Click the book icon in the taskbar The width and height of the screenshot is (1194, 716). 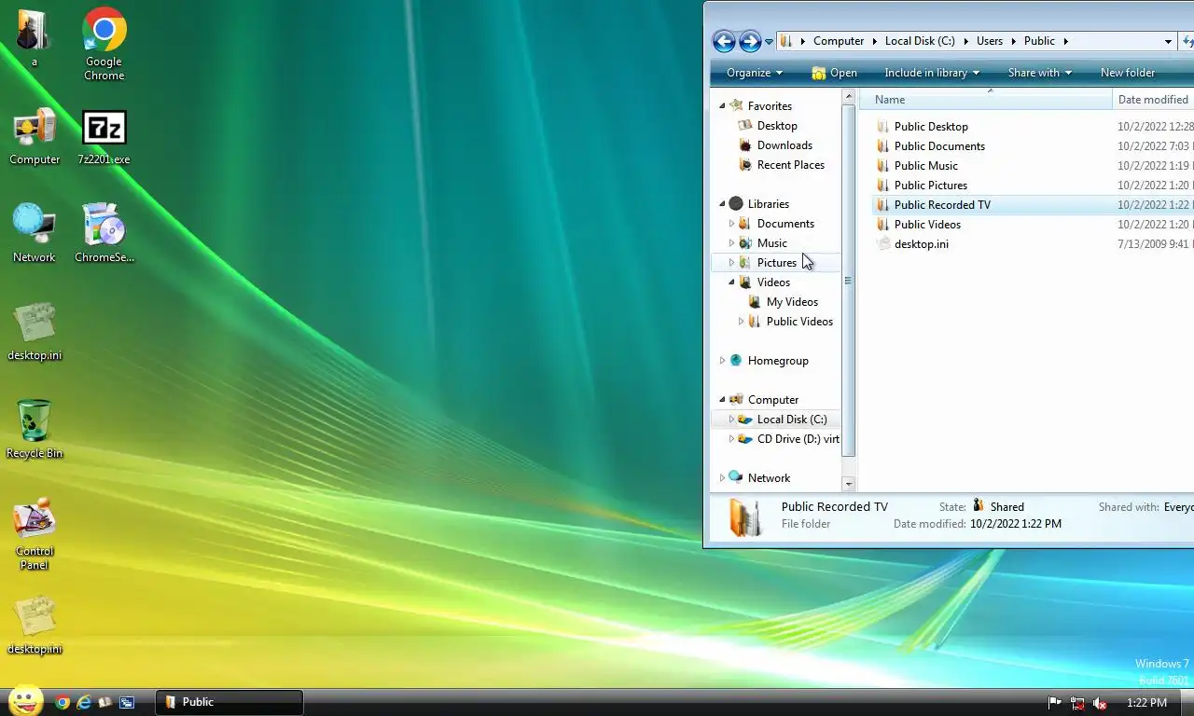point(105,703)
